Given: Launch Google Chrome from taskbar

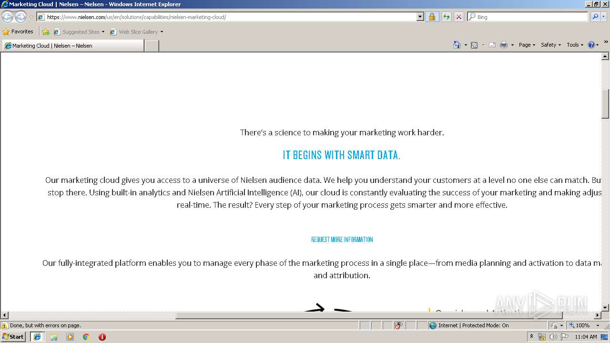Looking at the screenshot, I should click(86, 337).
